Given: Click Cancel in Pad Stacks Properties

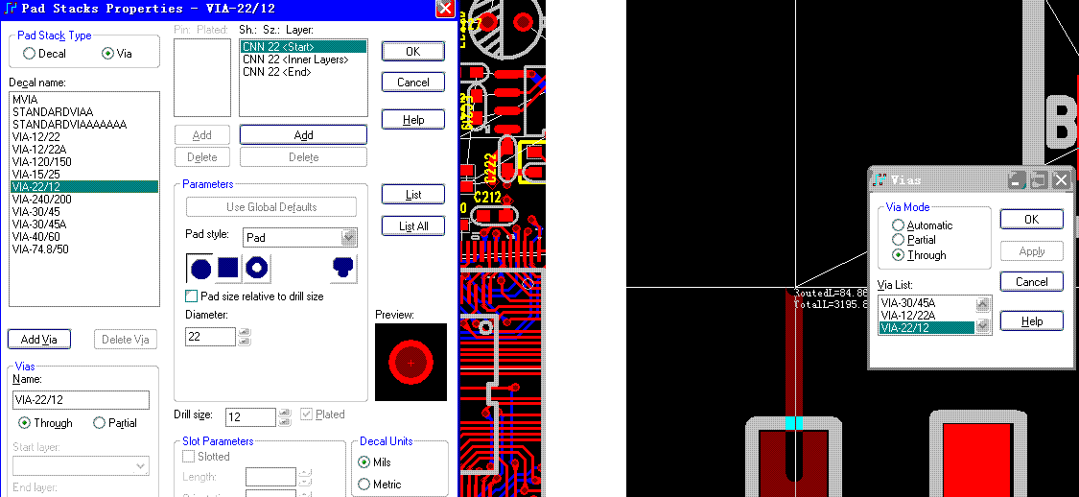Looking at the screenshot, I should [412, 82].
